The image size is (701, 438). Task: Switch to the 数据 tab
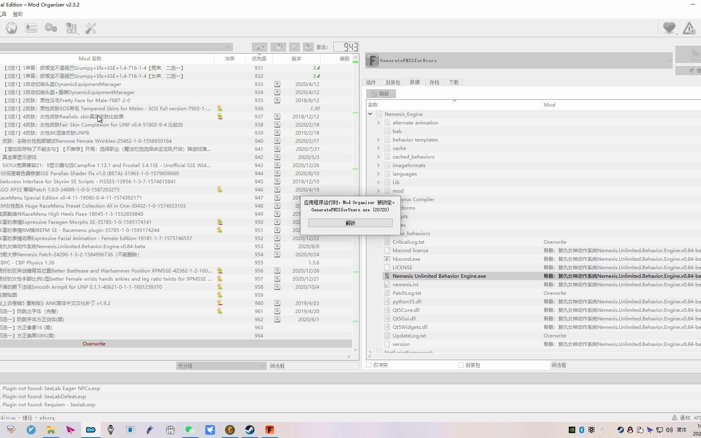click(x=415, y=82)
